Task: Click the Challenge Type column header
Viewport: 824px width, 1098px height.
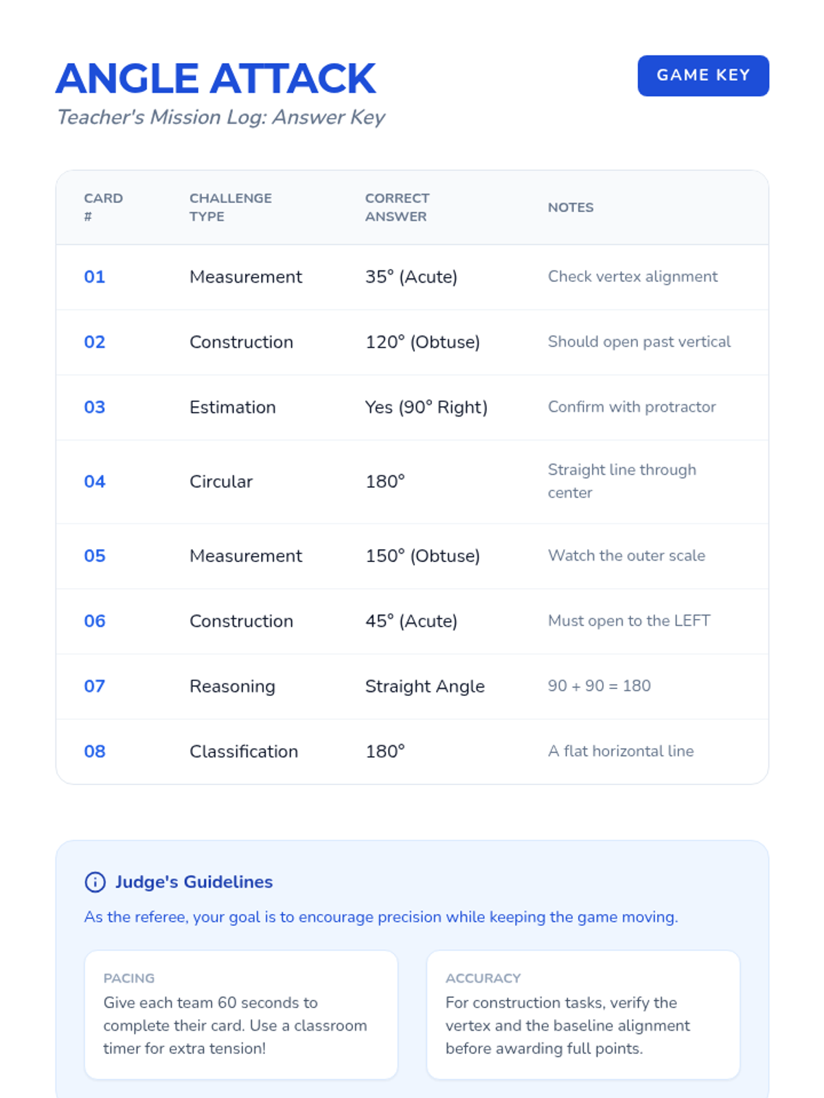Action: [231, 207]
